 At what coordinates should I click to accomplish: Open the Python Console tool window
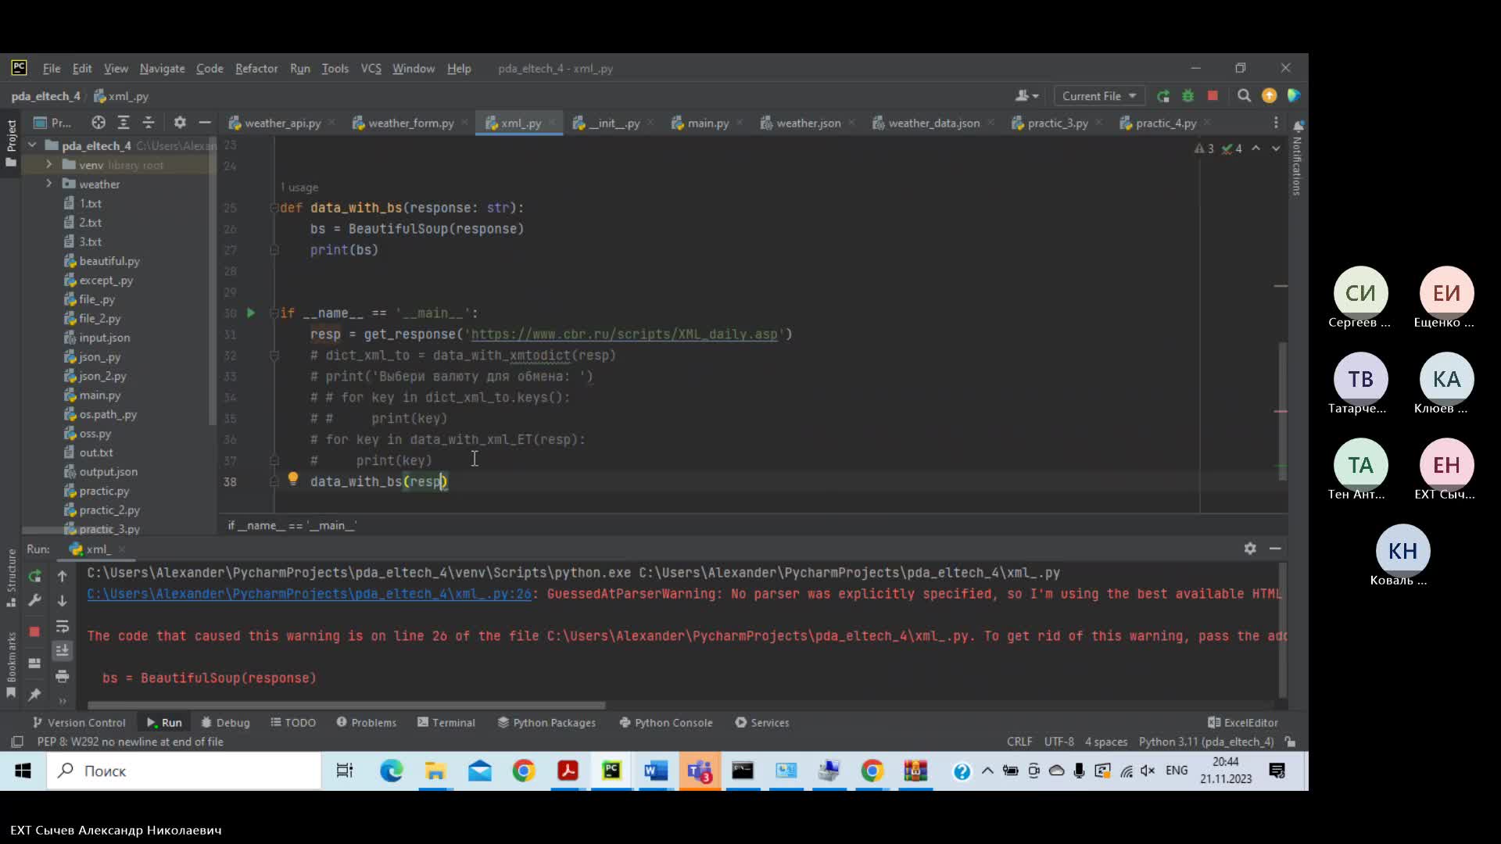(666, 723)
